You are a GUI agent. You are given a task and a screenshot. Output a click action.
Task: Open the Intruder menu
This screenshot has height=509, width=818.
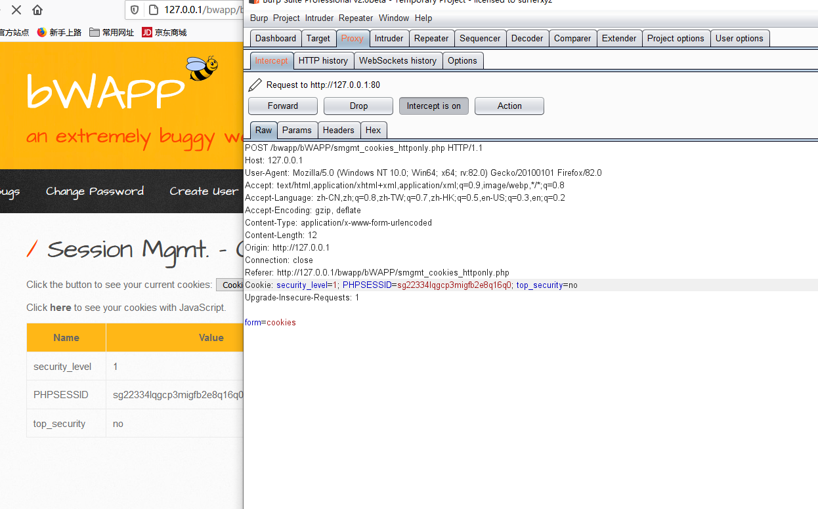pyautogui.click(x=319, y=18)
